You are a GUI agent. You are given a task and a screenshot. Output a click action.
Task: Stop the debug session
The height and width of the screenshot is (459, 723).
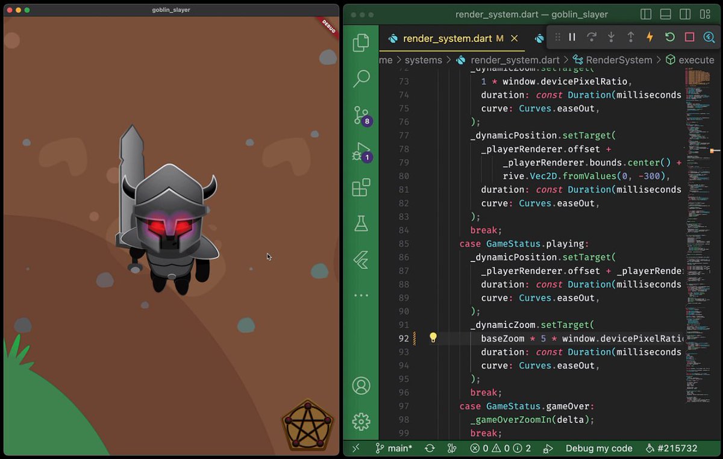pyautogui.click(x=690, y=37)
